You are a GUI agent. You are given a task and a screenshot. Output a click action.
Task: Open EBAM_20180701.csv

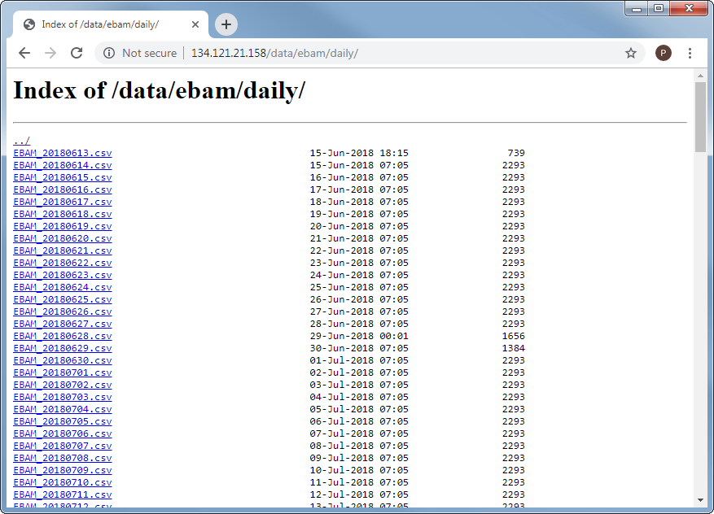click(x=63, y=372)
